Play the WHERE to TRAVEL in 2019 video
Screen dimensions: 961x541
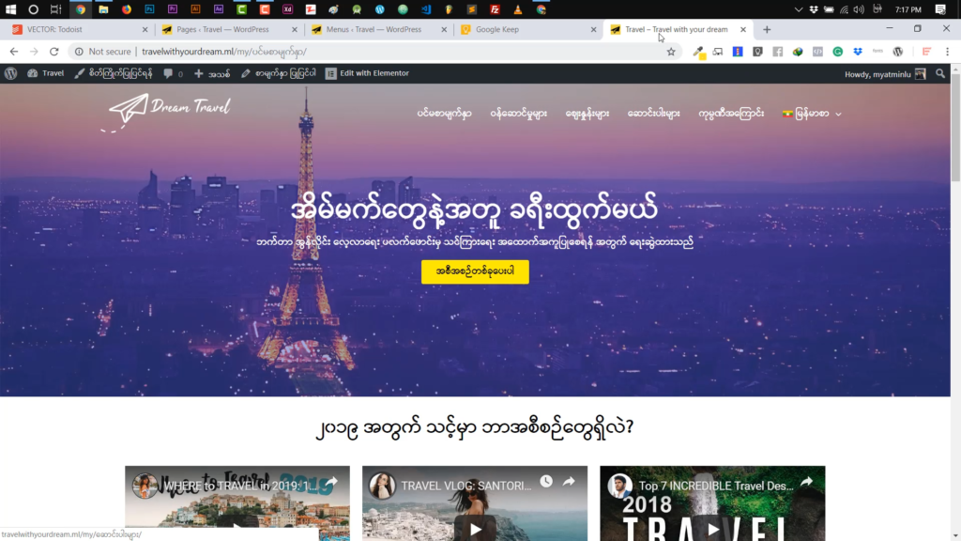(237, 528)
